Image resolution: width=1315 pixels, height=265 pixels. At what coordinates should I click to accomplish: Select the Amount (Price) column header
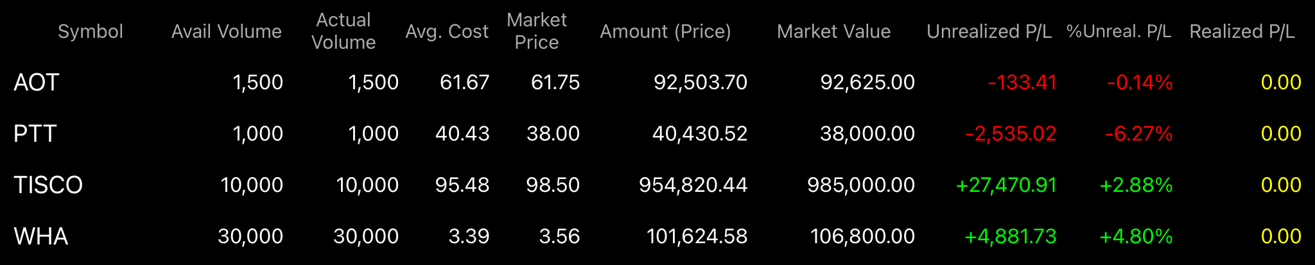665,31
